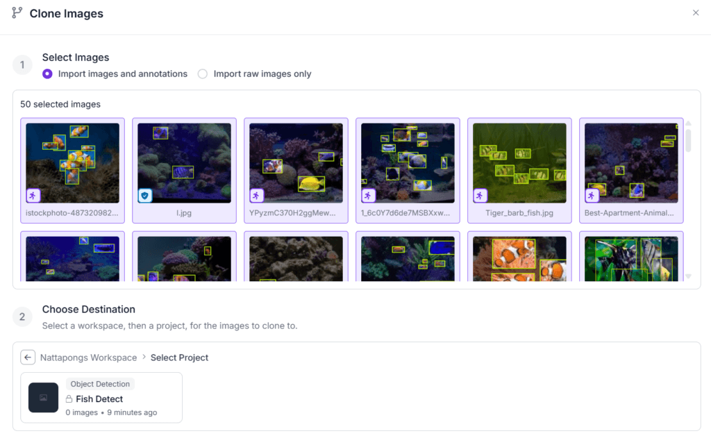
Task: Click the runner badge on the istockphoto thumbnail
Action: point(33,196)
